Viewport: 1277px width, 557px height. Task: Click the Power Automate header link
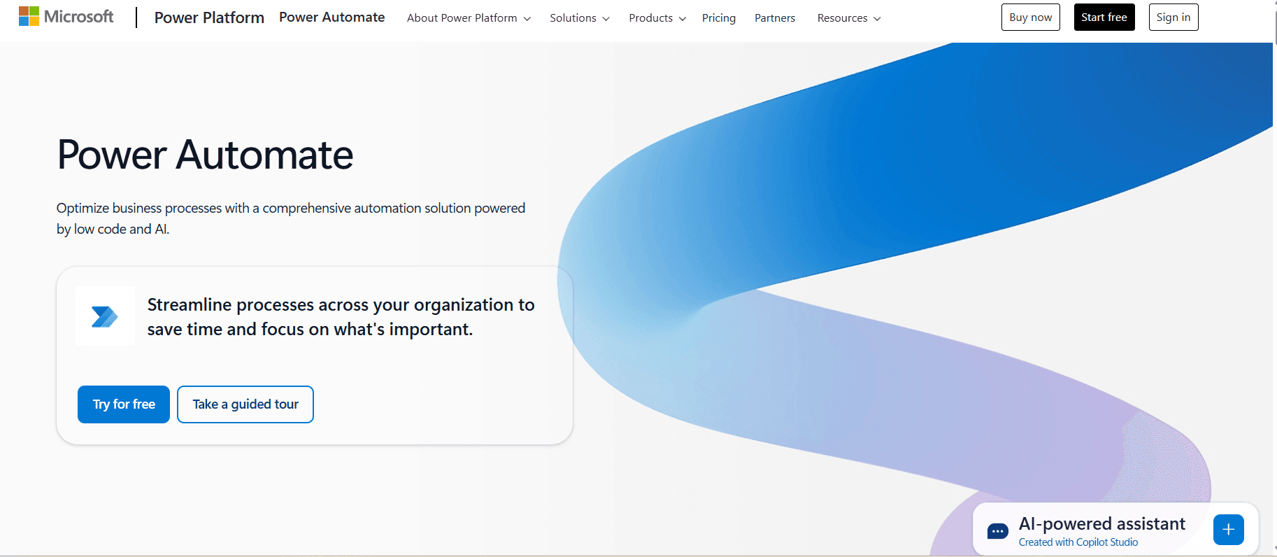332,17
